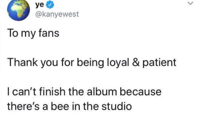
Task: Open the display name "ye"
Action: click(x=40, y=5)
